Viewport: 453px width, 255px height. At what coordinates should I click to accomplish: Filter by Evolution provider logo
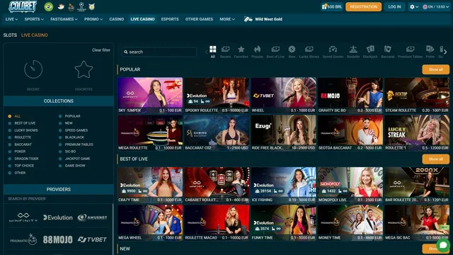click(x=58, y=217)
